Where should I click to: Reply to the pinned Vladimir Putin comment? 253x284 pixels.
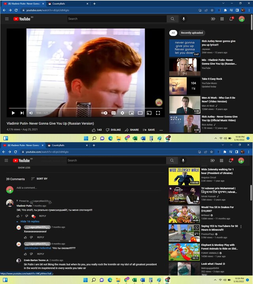(42, 216)
